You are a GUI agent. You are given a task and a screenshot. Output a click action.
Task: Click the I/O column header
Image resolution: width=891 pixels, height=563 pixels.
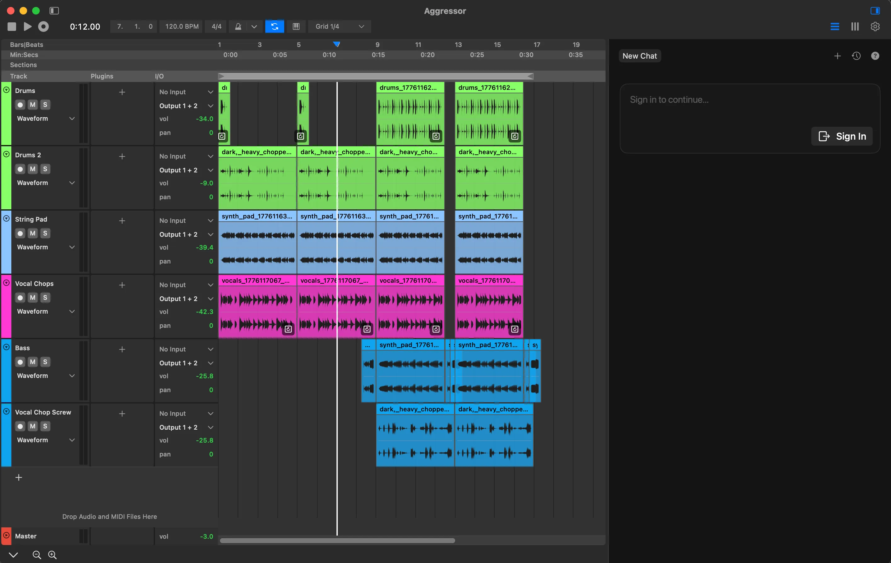tap(159, 76)
